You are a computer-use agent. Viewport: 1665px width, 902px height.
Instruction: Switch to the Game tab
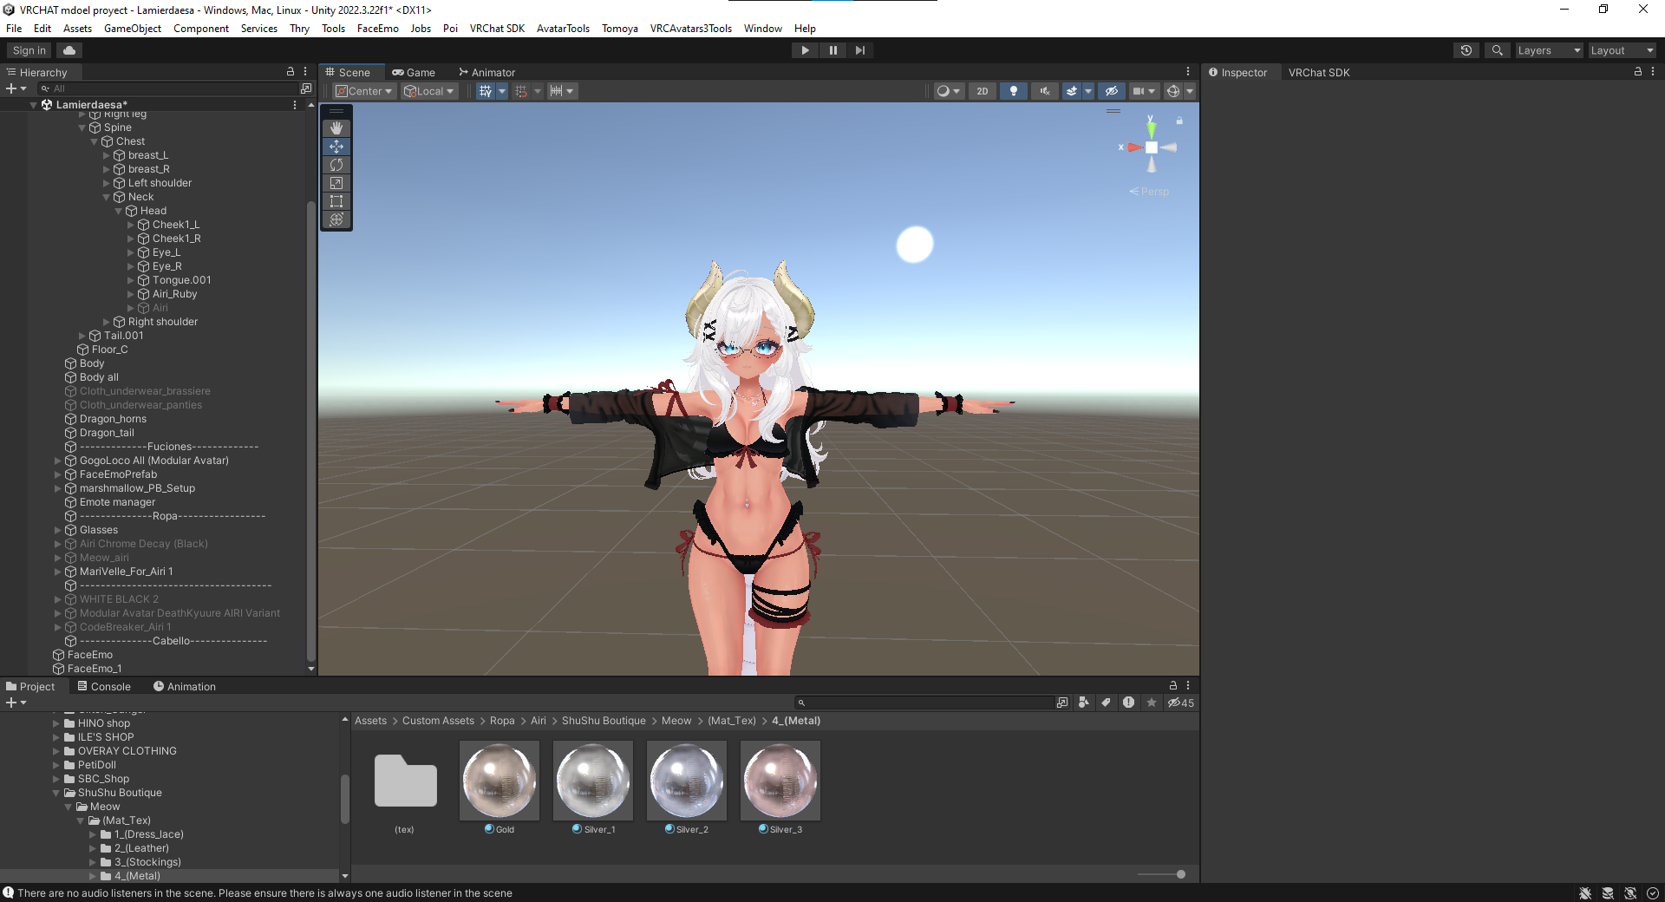click(x=414, y=73)
